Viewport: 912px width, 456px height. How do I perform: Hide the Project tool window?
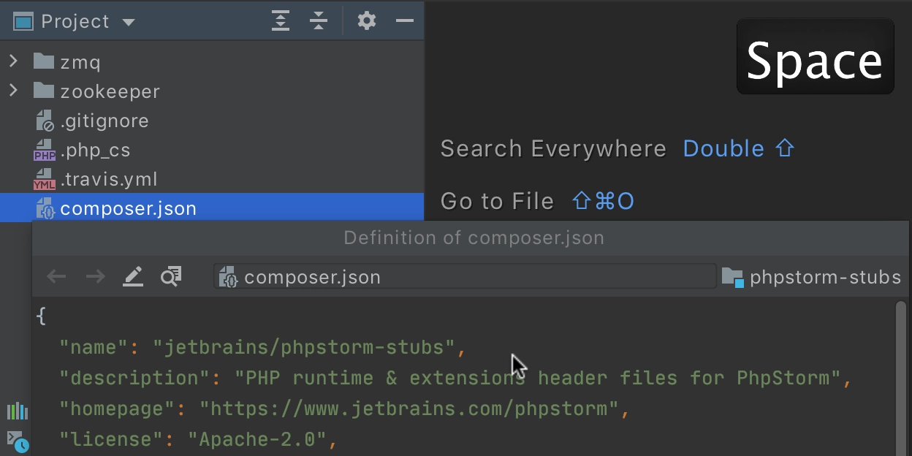pyautogui.click(x=405, y=21)
